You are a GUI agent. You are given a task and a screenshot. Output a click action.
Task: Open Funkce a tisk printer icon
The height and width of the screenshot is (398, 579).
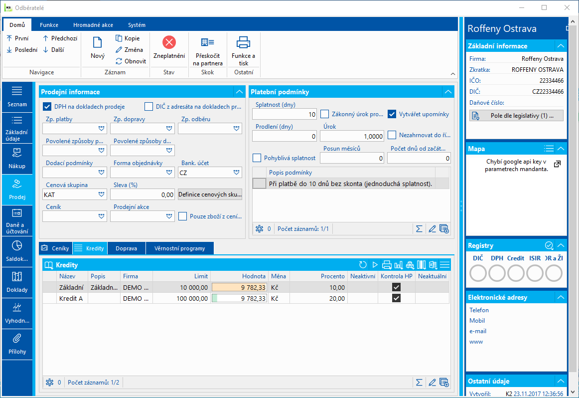coord(243,42)
